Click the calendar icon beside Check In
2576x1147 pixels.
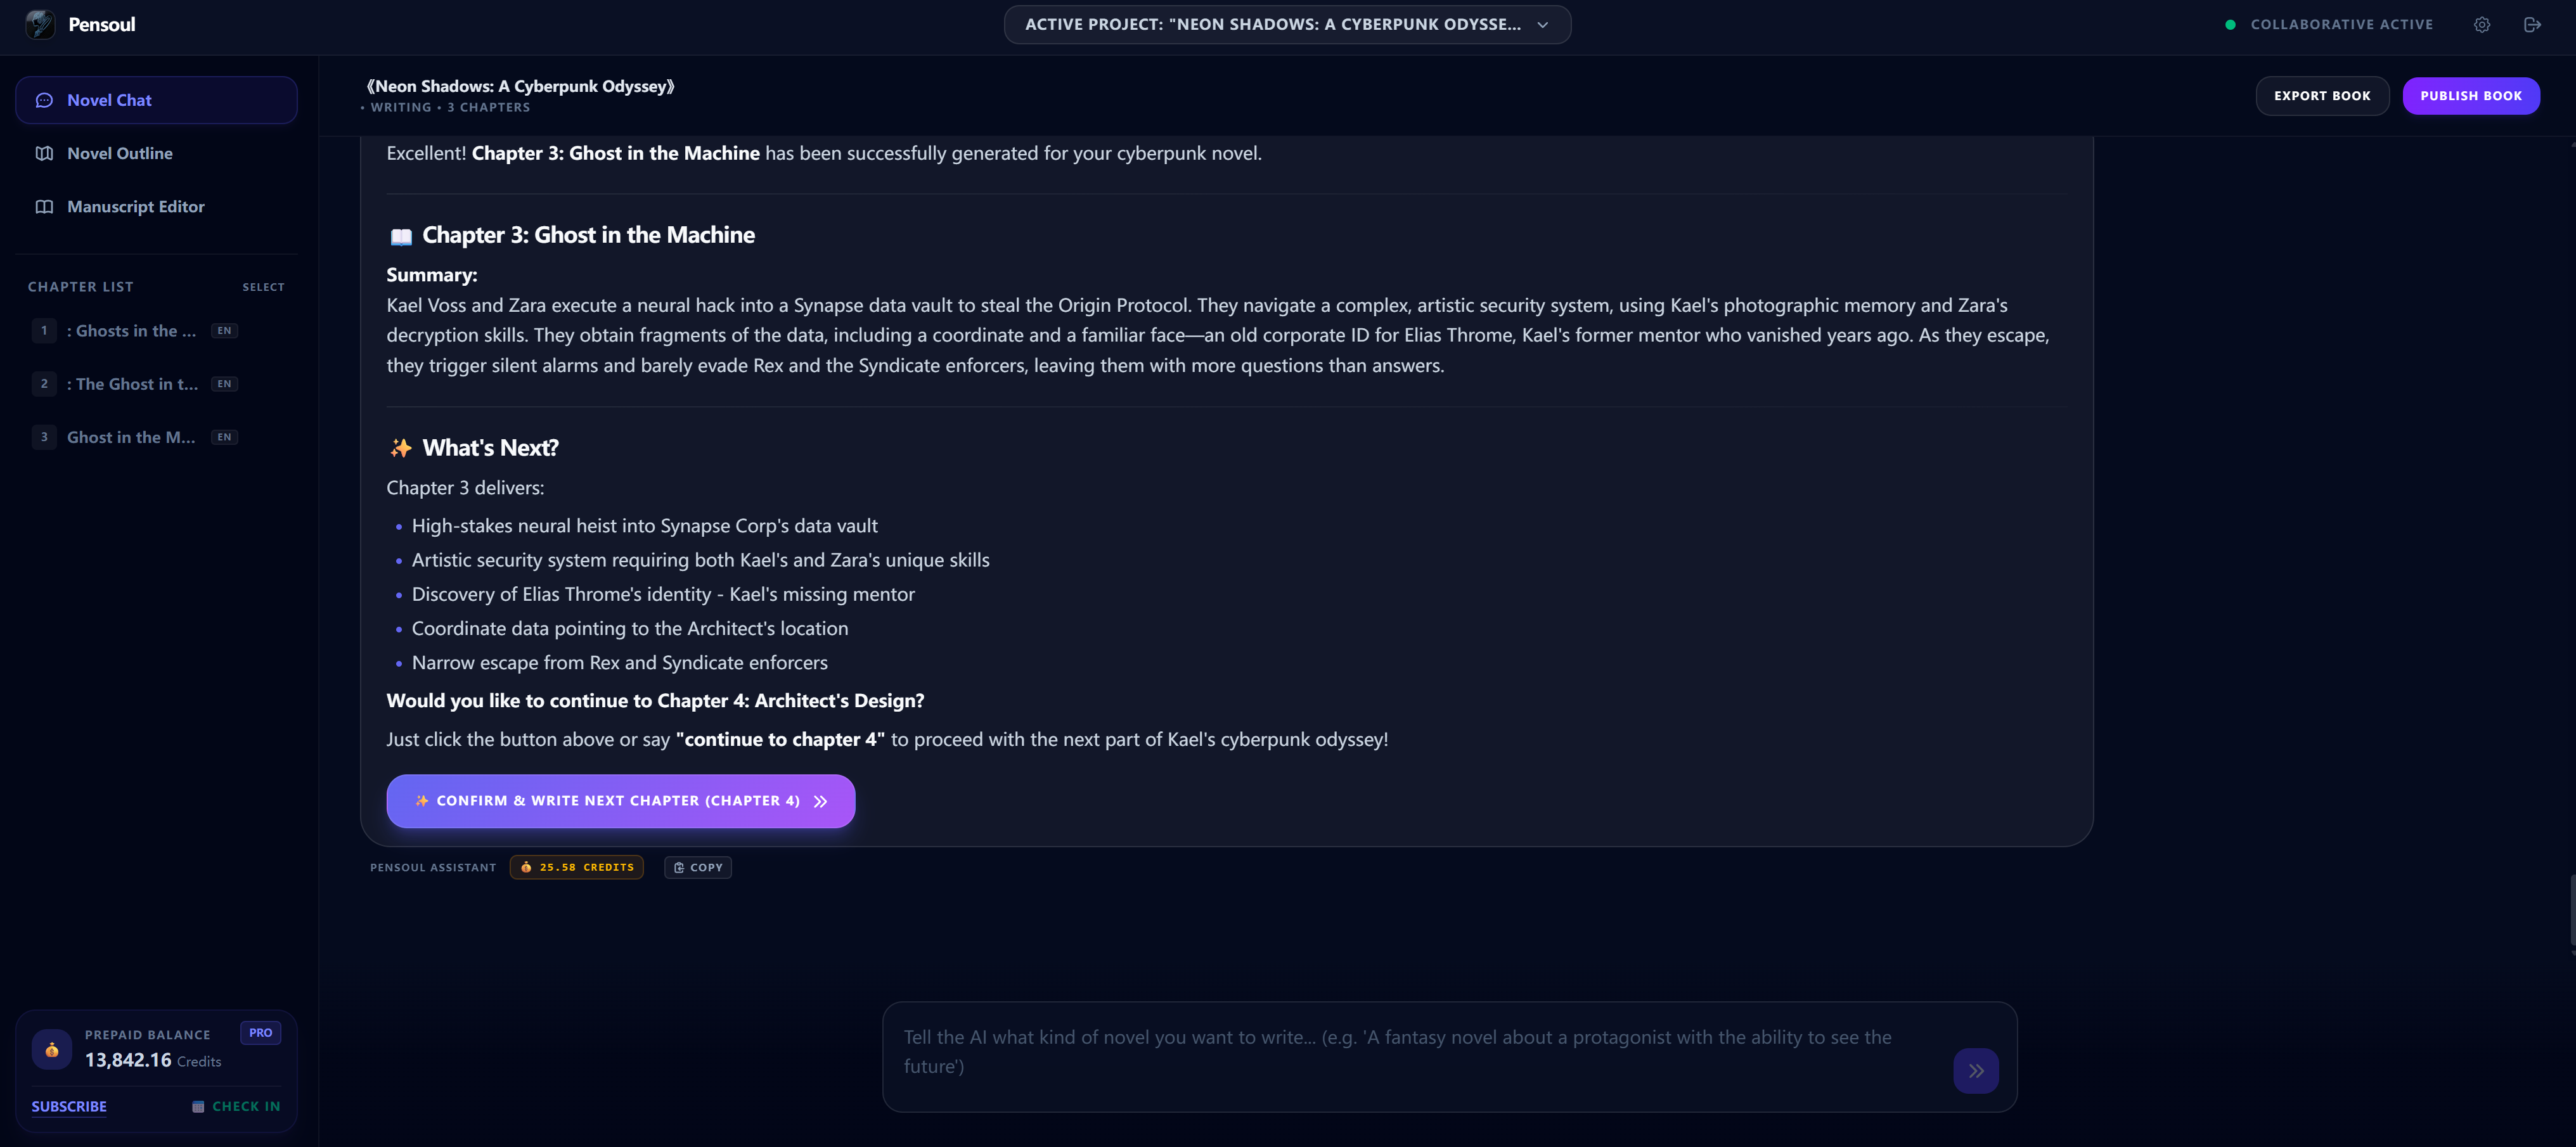click(x=198, y=1106)
